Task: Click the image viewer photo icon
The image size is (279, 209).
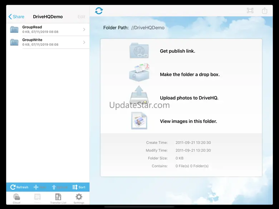Action: [x=139, y=121]
